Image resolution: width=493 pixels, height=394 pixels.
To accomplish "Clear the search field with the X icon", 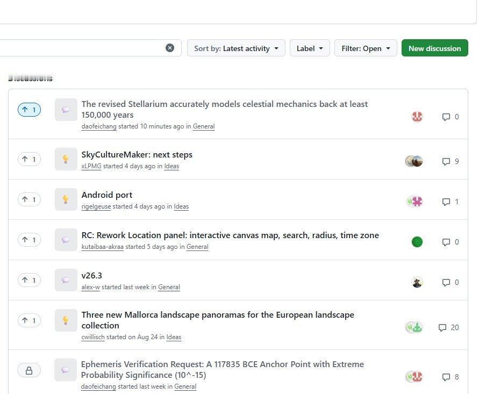I will 170,48.
